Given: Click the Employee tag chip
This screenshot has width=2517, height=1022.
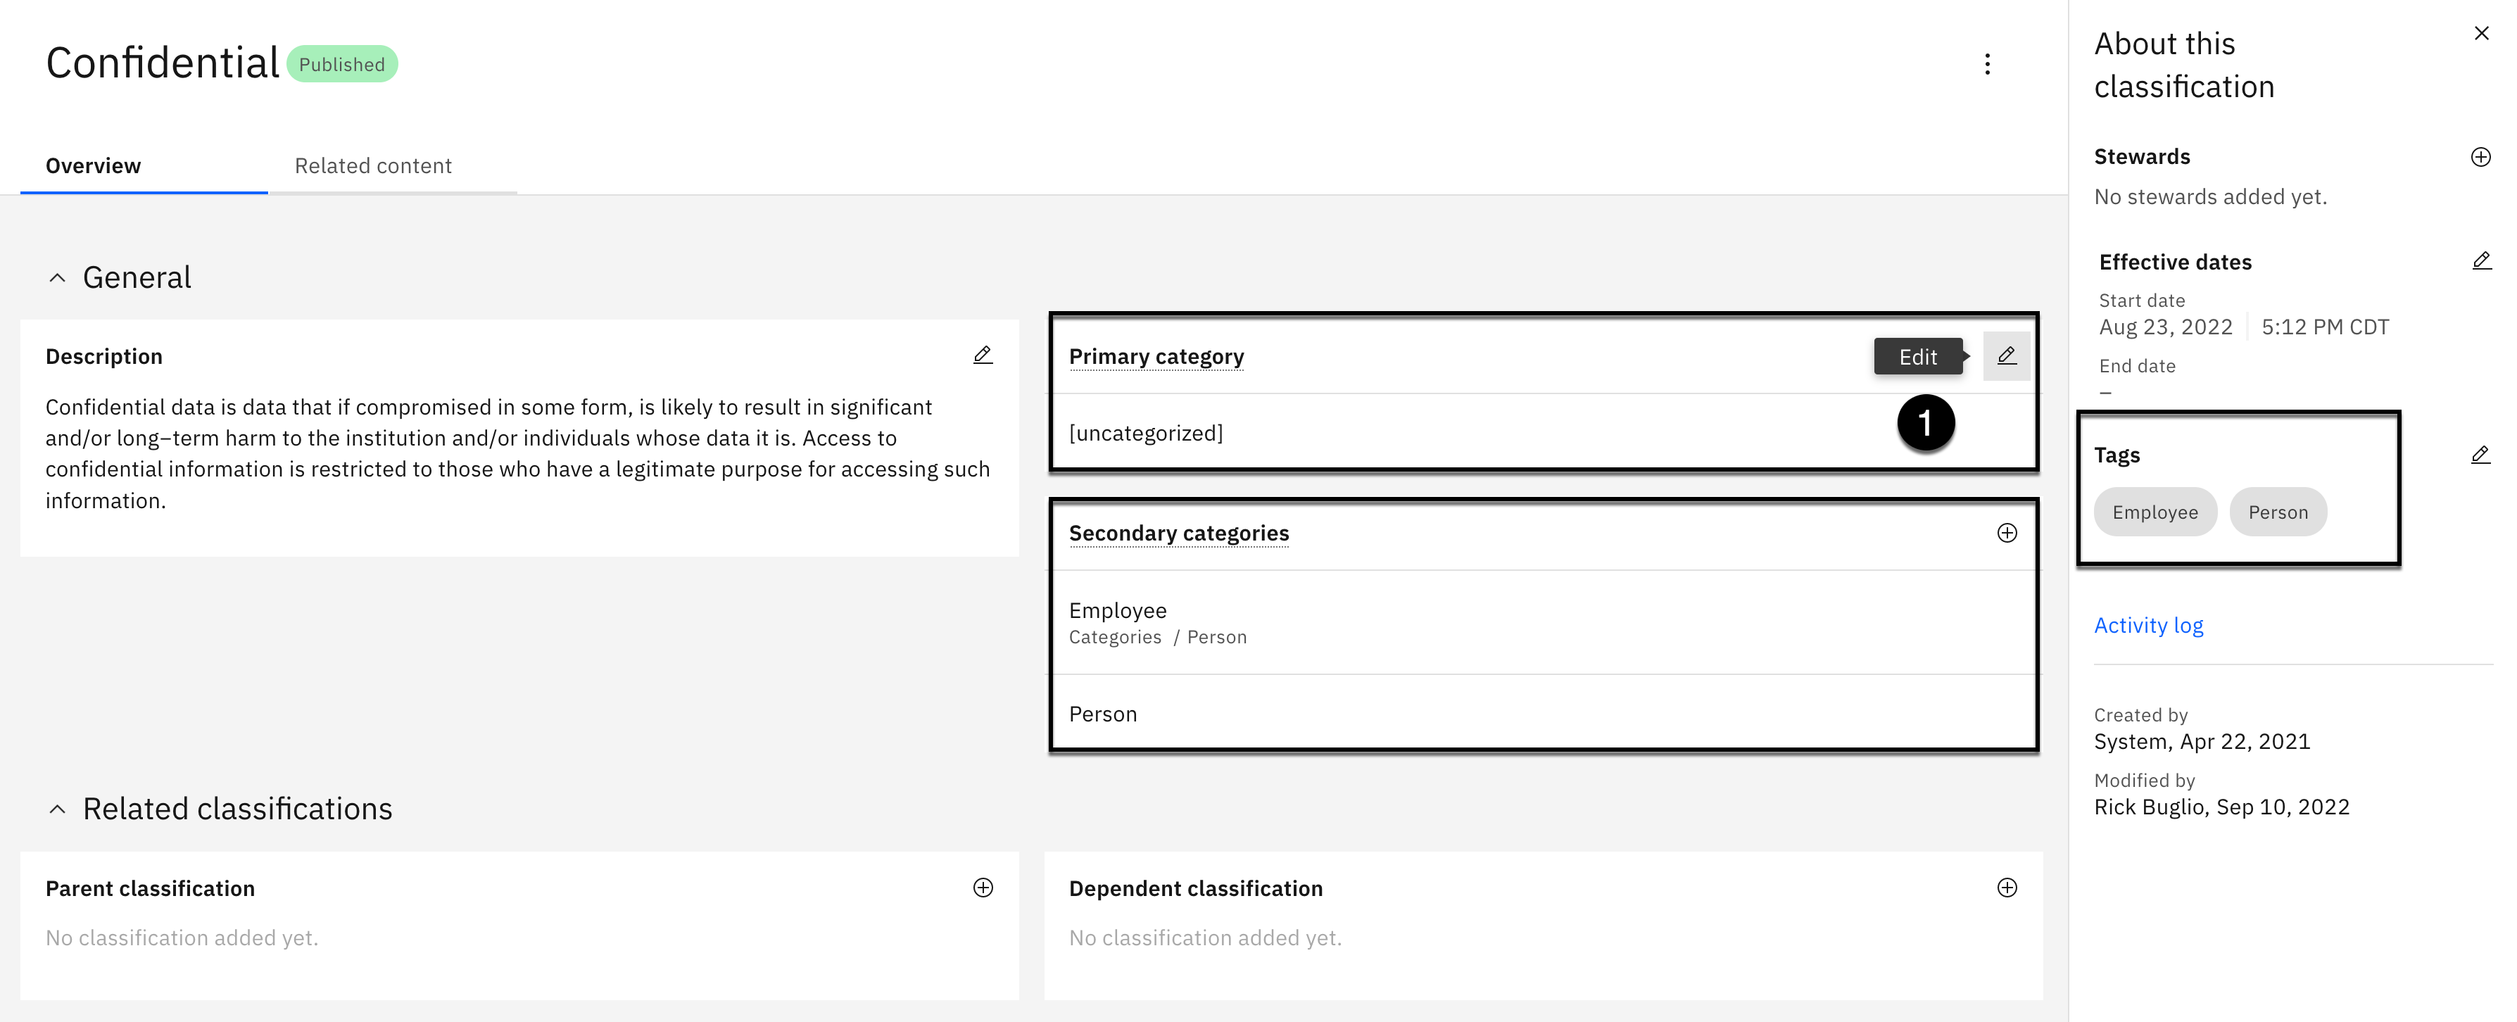Looking at the screenshot, I should coord(2155,512).
